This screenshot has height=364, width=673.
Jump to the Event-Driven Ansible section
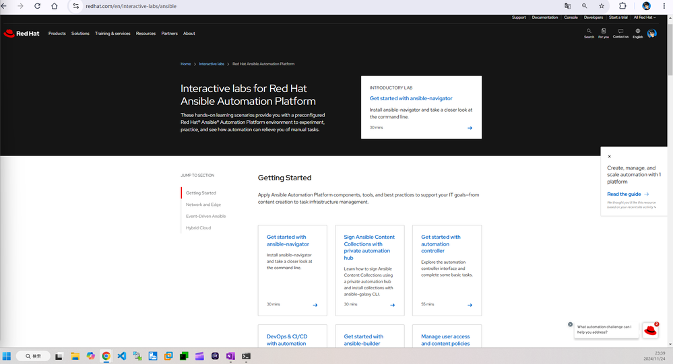[x=206, y=216]
